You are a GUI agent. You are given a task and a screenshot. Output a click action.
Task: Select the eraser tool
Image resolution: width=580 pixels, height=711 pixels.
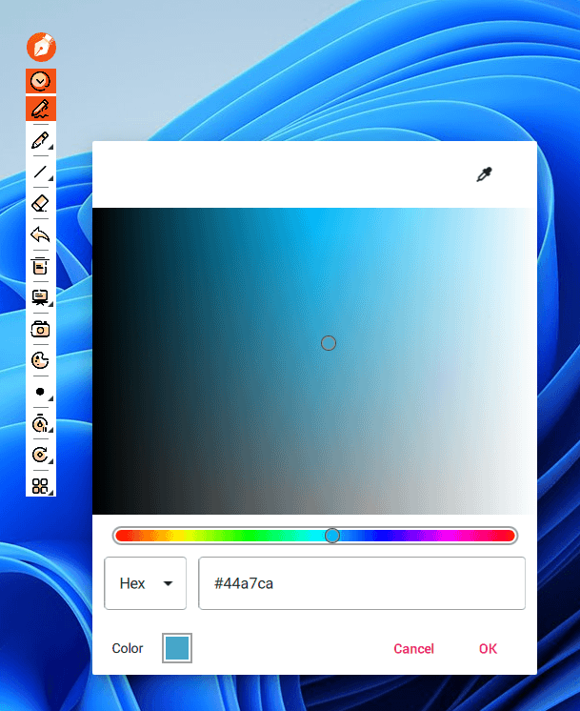click(41, 203)
